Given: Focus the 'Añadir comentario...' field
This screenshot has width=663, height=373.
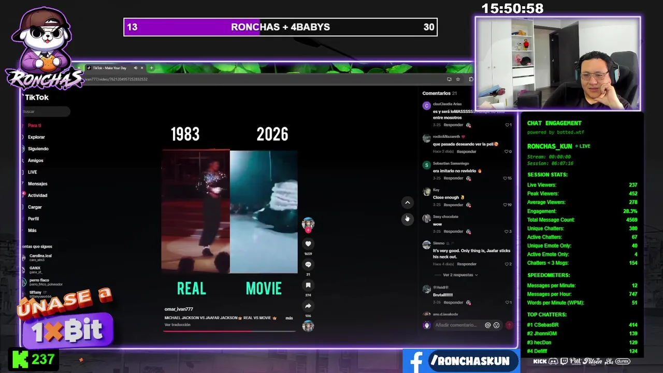Looking at the screenshot, I should click(x=456, y=325).
